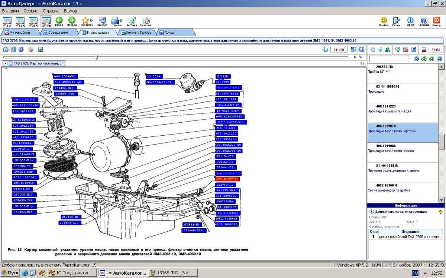Select part label 406.1009070 on the diagram
The width and height of the screenshot is (446, 278).
click(x=227, y=179)
